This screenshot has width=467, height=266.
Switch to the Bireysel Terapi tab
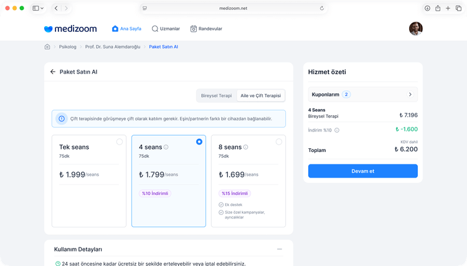coord(216,96)
